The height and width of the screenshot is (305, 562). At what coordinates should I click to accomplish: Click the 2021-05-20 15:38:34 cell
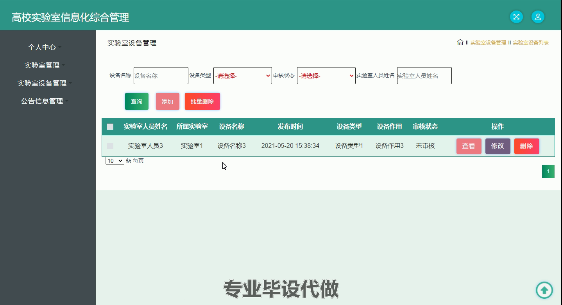click(290, 146)
